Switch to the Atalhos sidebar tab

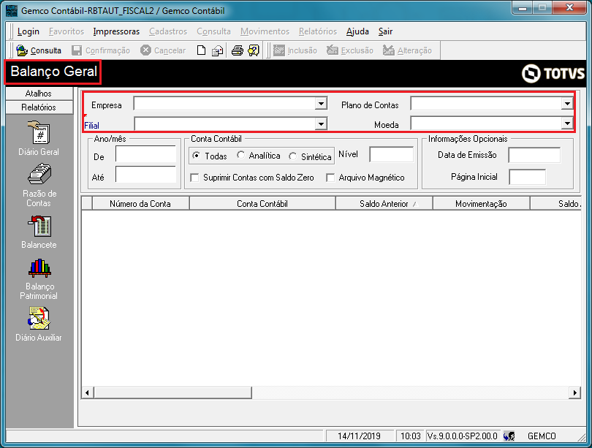(39, 94)
